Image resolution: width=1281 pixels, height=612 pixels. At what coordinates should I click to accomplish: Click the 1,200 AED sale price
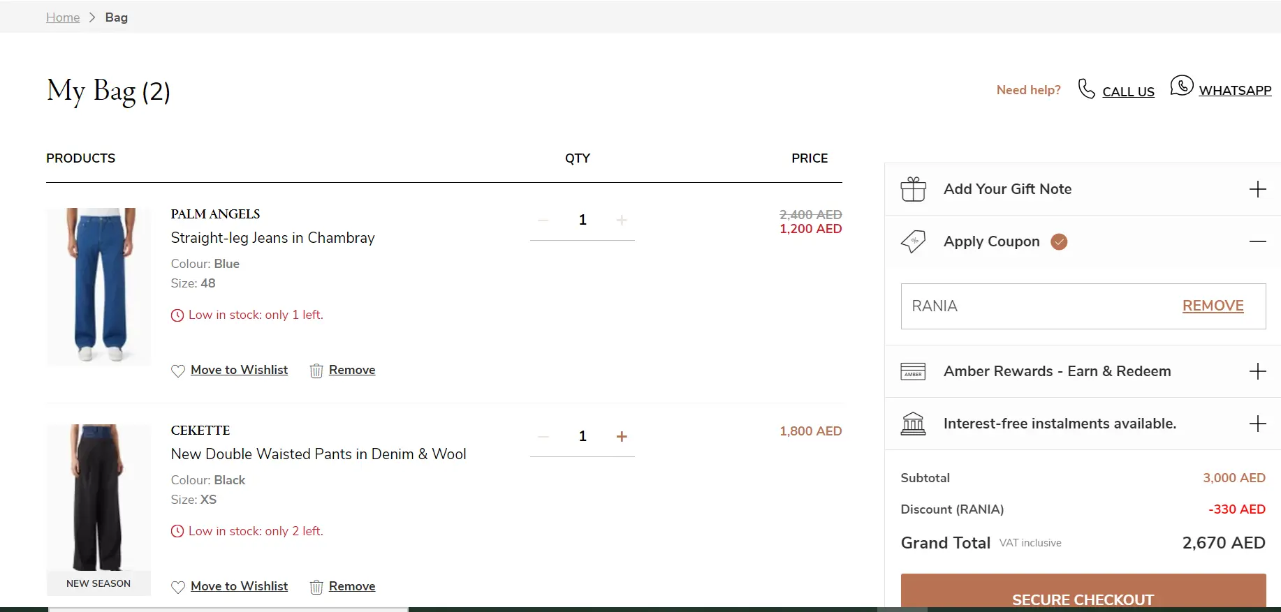pyautogui.click(x=810, y=229)
